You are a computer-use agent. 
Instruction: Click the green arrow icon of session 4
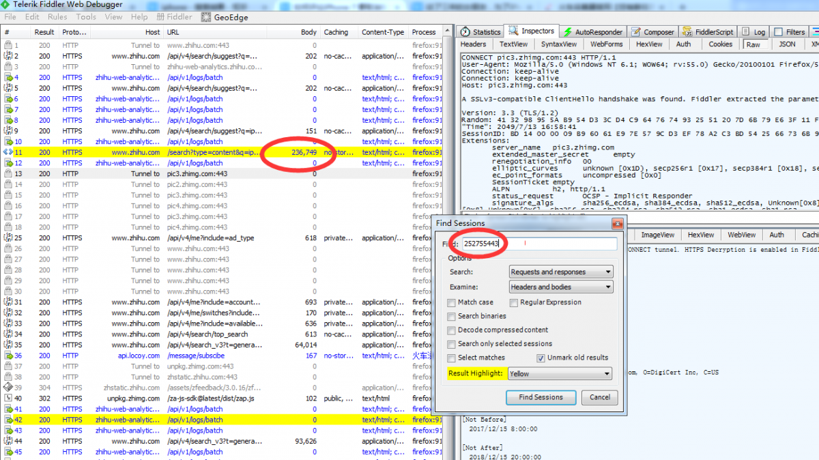(8, 78)
